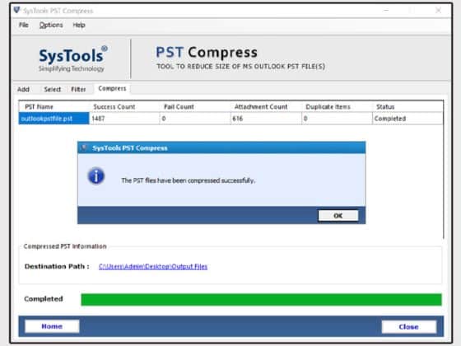Switch to the Filter tab
The width and height of the screenshot is (461, 346).
pos(78,89)
